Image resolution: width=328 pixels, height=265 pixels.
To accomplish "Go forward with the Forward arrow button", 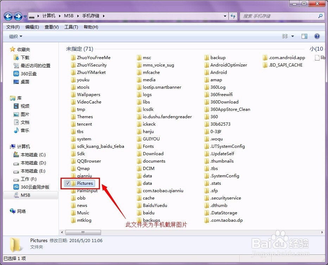I will 18,16.
